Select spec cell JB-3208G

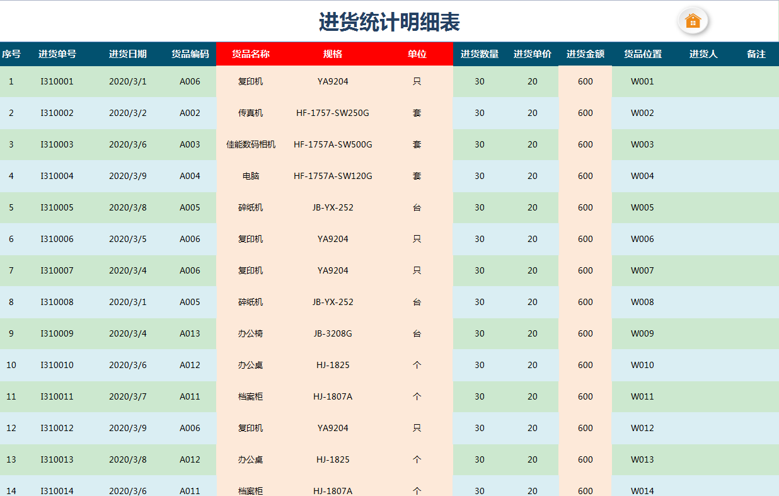point(333,333)
